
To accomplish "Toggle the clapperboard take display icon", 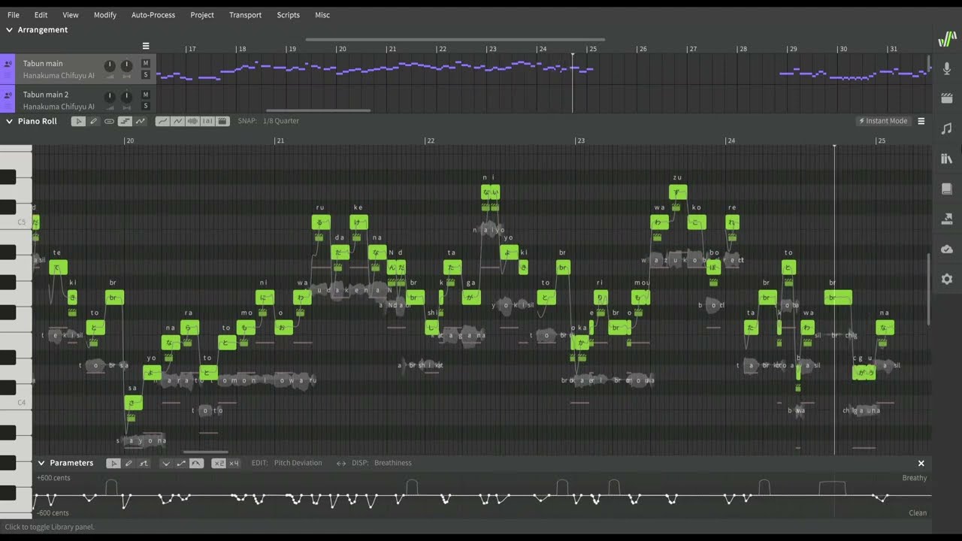I will click(x=222, y=121).
